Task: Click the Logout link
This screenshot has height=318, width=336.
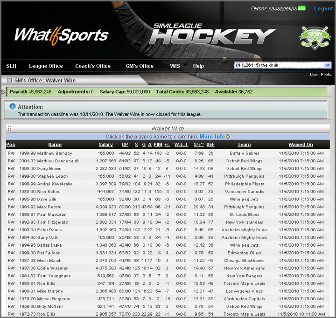Action: coord(323,8)
